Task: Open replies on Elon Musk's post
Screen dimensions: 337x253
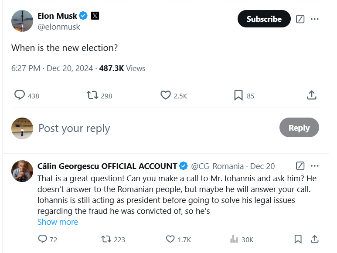Action: point(20,95)
